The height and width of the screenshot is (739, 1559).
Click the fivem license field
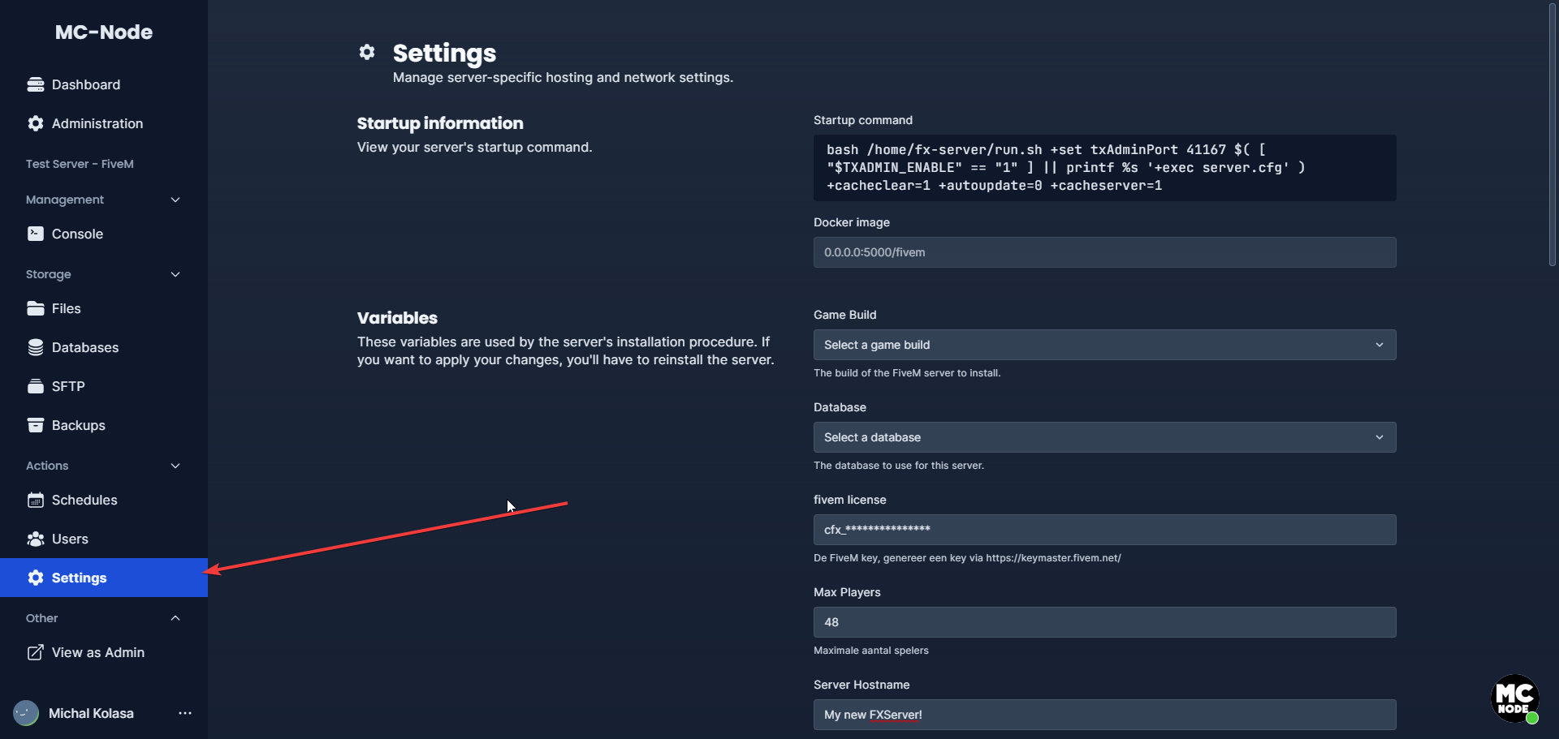click(1104, 530)
